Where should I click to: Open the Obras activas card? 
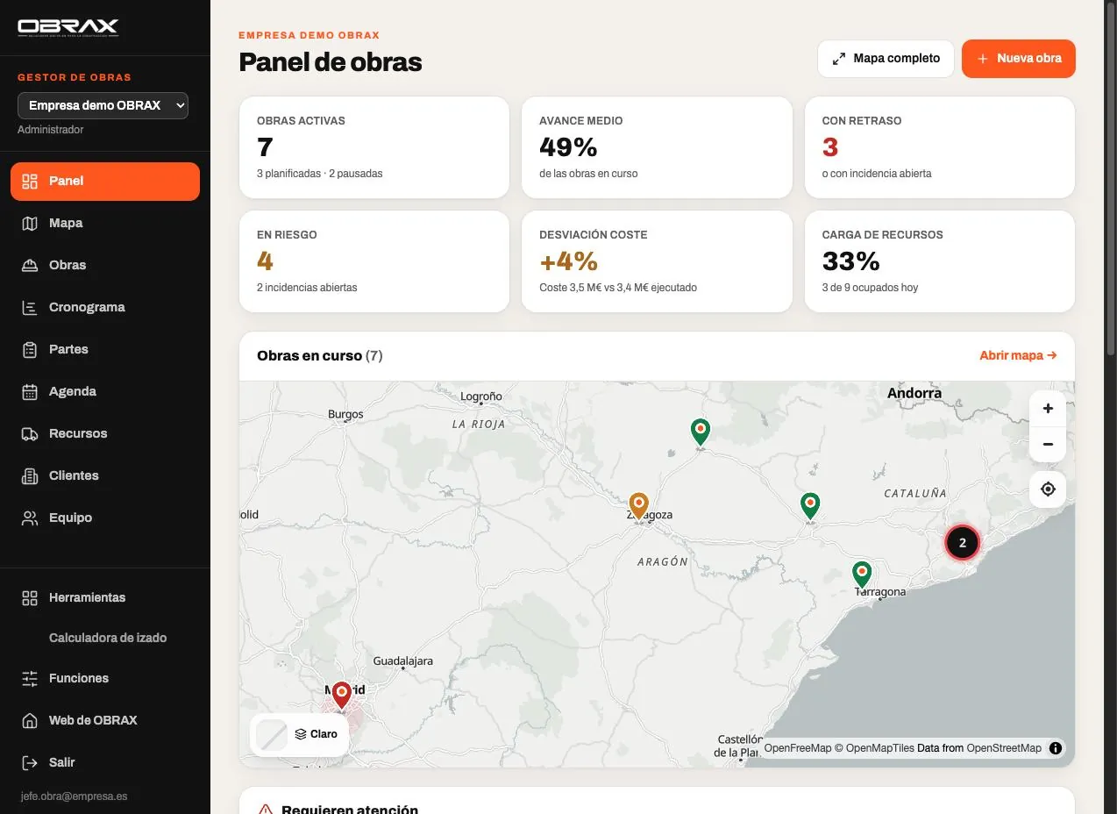[x=374, y=147]
